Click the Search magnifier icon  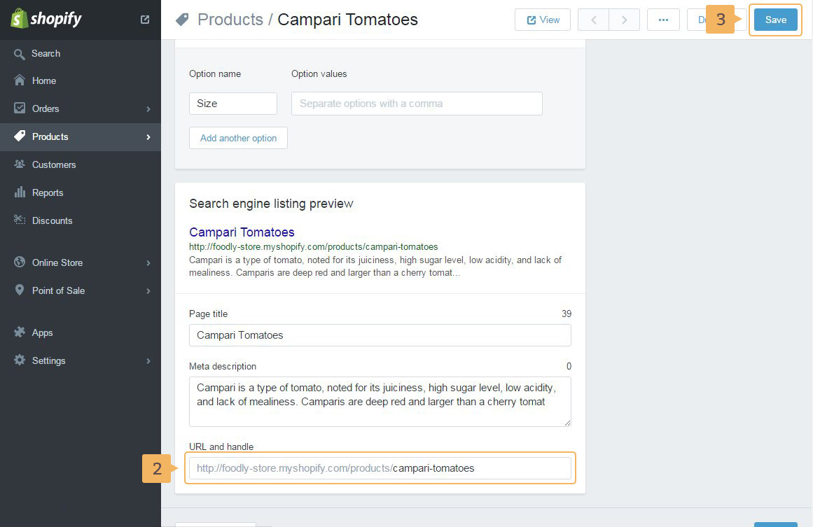(20, 54)
